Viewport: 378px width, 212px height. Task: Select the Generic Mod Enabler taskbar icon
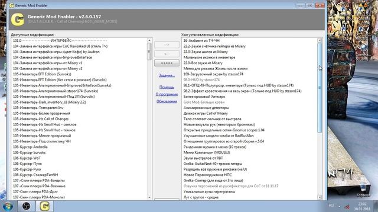(x=45, y=206)
